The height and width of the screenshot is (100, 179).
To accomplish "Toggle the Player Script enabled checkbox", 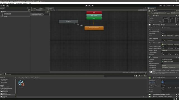I will (x=152, y=25).
